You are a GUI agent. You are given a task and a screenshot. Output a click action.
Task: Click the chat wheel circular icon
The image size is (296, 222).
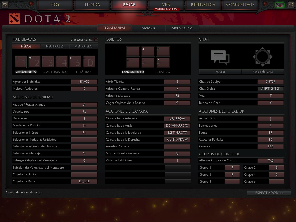point(263,57)
